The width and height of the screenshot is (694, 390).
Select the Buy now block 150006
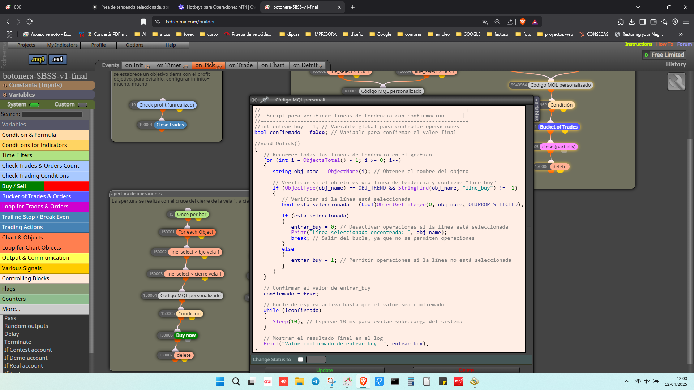click(186, 335)
